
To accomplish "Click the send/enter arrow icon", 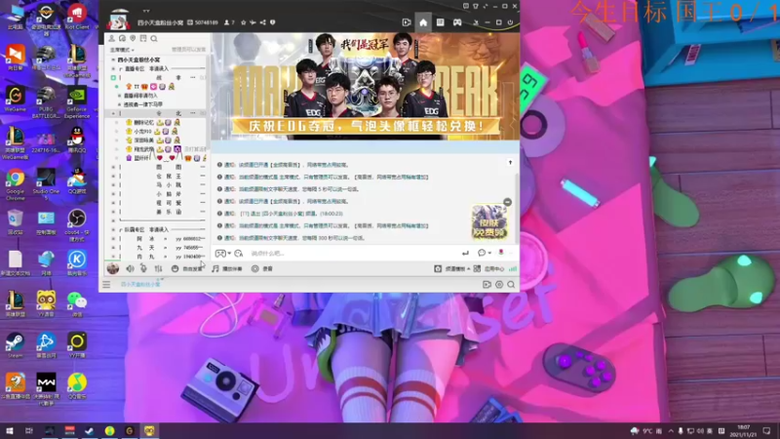I will click(x=465, y=254).
